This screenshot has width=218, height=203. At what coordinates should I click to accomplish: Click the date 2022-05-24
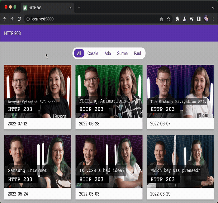pyautogui.click(x=18, y=194)
